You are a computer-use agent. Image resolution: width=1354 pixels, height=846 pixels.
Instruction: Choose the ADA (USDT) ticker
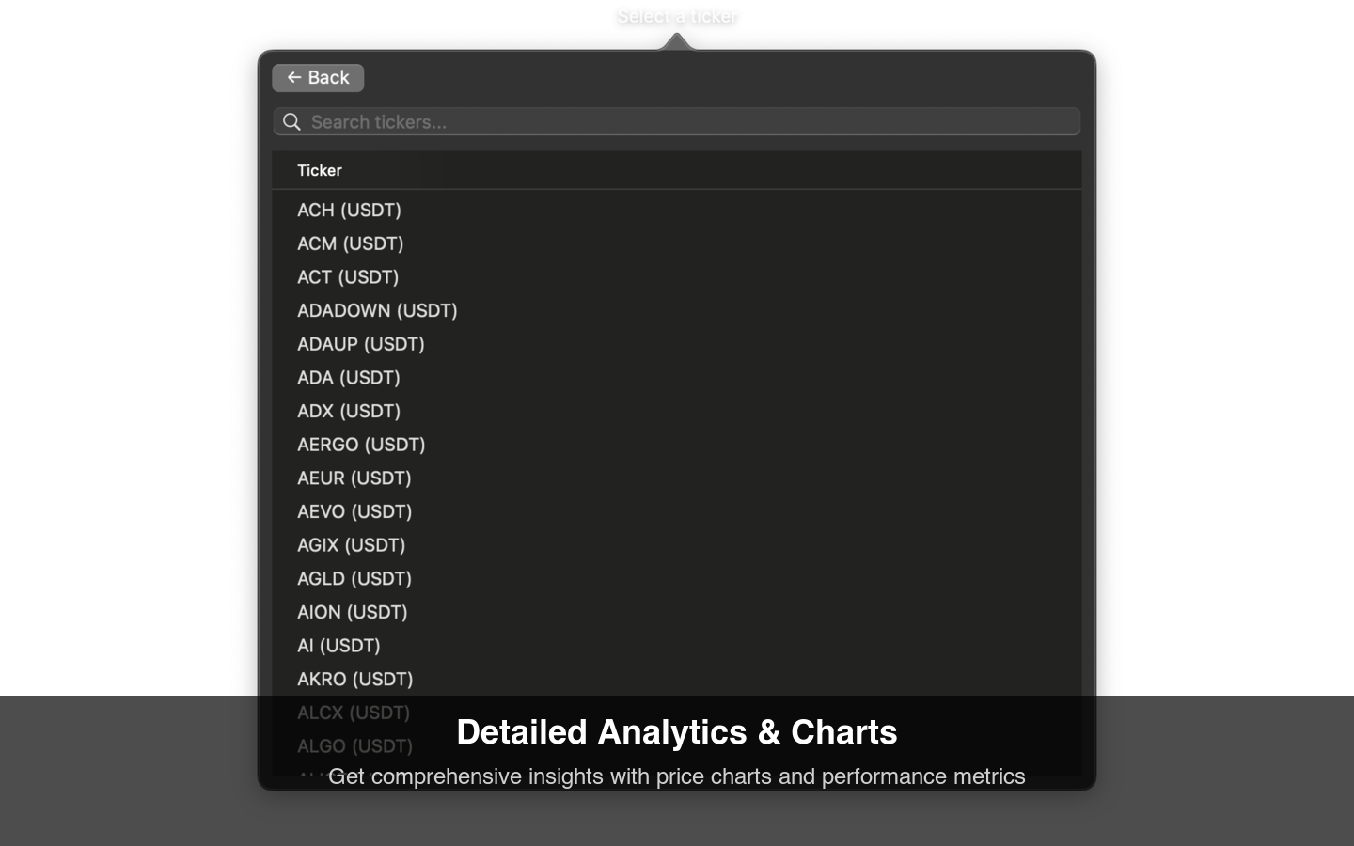[x=677, y=378]
